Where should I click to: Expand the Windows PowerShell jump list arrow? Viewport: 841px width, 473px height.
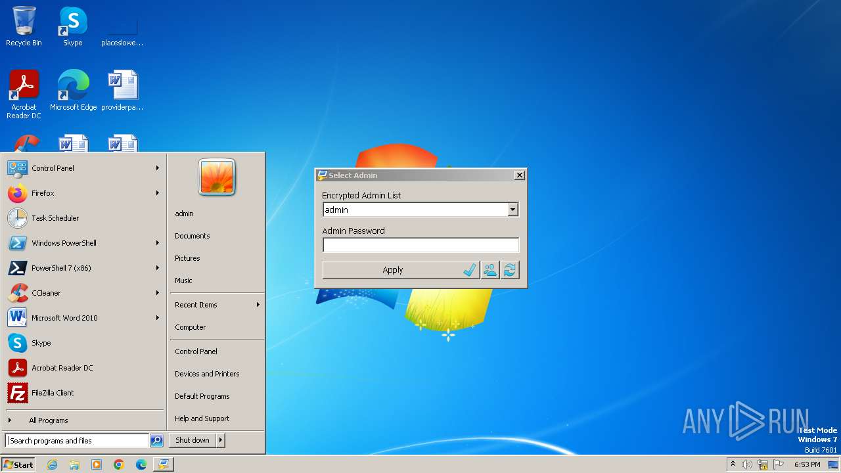coord(158,243)
